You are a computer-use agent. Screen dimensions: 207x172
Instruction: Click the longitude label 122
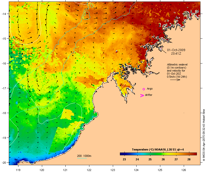(x=89, y=170)
